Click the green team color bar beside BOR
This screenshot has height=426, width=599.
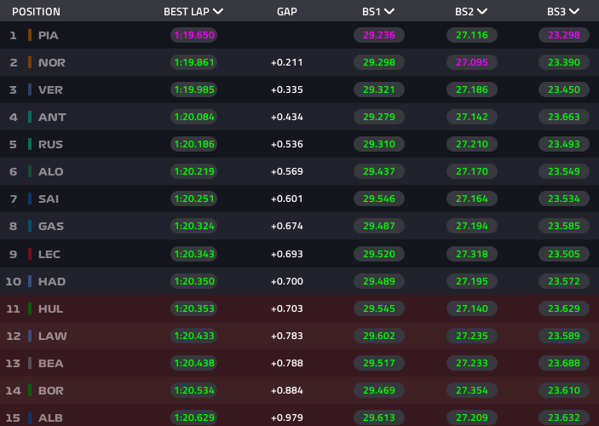pos(30,390)
